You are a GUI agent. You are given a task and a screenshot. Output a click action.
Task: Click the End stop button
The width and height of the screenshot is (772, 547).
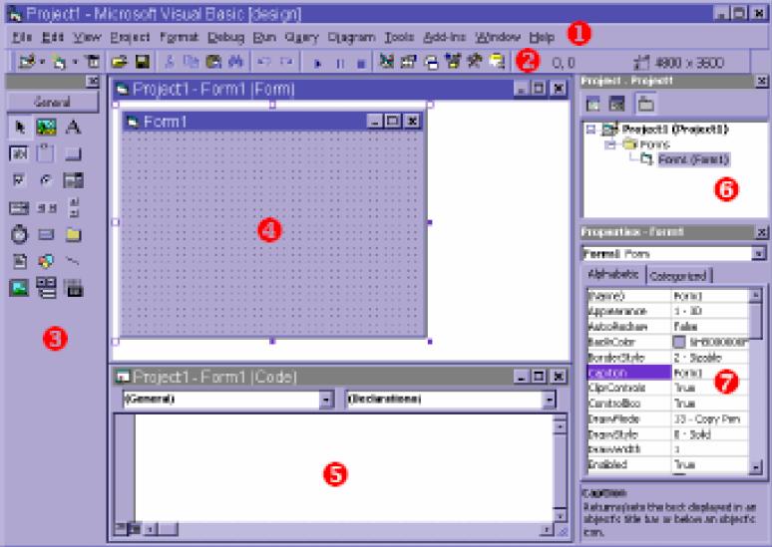click(361, 63)
